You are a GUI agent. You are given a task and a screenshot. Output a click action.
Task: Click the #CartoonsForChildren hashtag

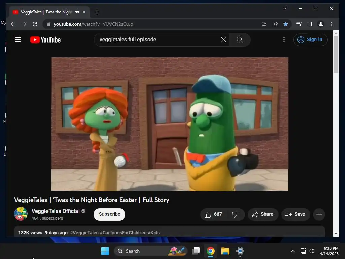pyautogui.click(x=123, y=233)
